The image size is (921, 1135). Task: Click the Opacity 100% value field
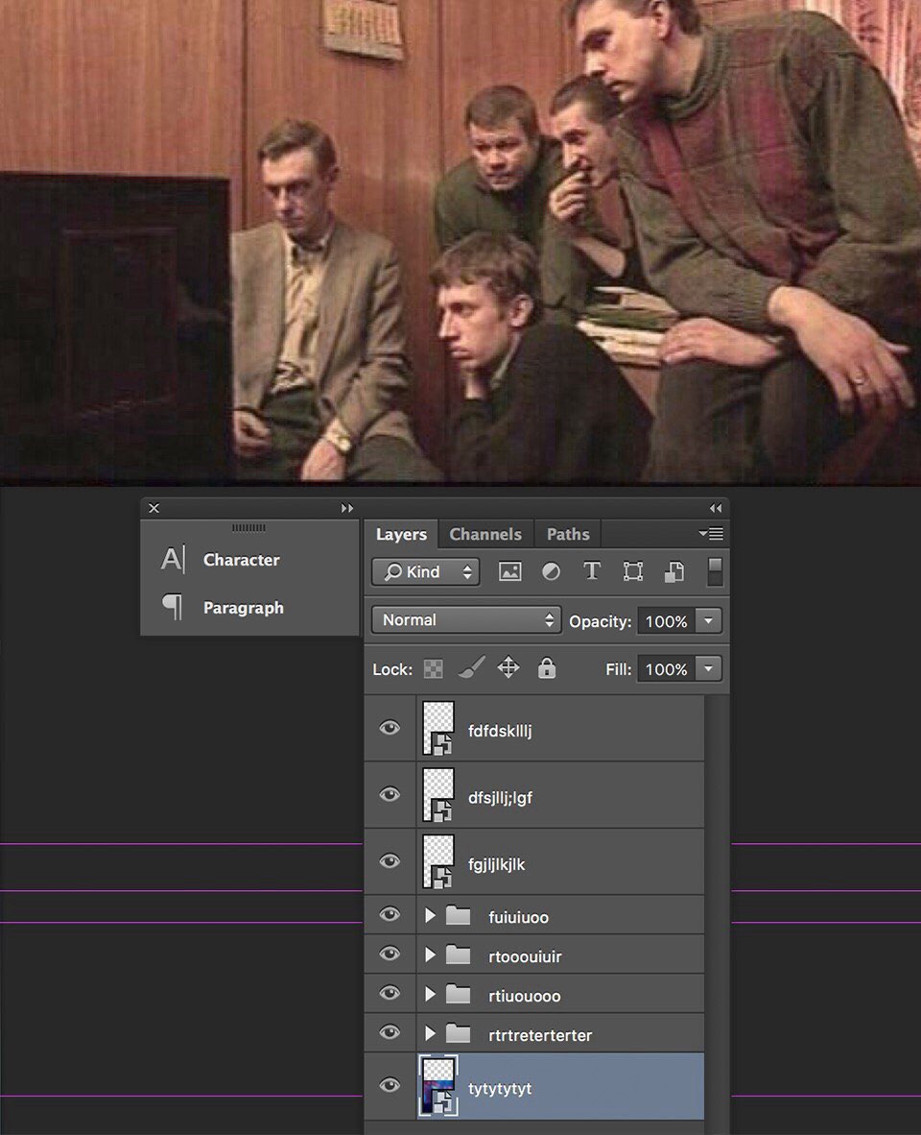[x=666, y=621]
